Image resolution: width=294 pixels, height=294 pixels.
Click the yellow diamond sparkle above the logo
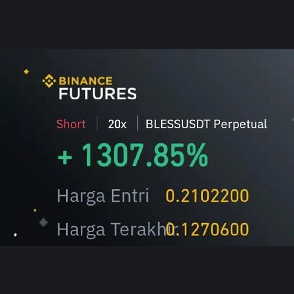point(26,71)
